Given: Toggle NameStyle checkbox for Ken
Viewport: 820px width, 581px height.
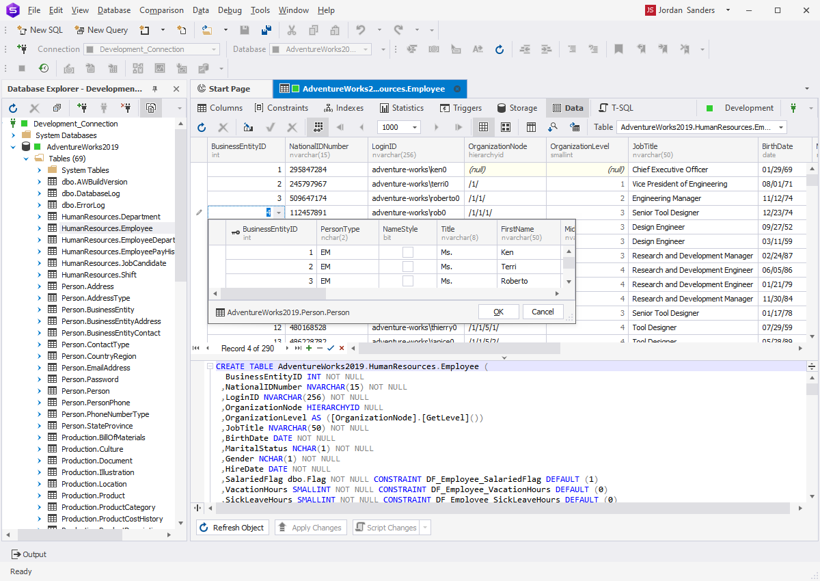Looking at the screenshot, I should point(408,252).
